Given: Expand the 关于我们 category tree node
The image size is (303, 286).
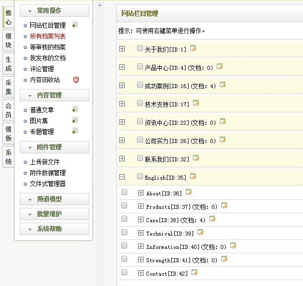Looking at the screenshot, I should (122, 49).
